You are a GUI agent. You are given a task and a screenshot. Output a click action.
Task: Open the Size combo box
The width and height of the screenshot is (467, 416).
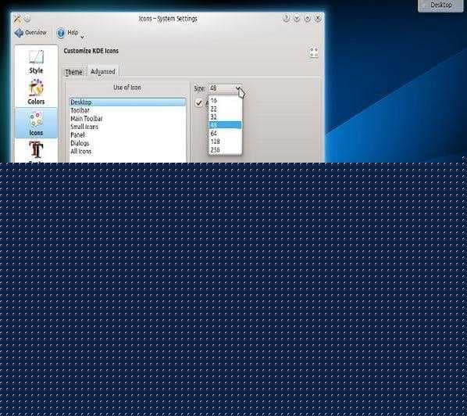pos(225,88)
